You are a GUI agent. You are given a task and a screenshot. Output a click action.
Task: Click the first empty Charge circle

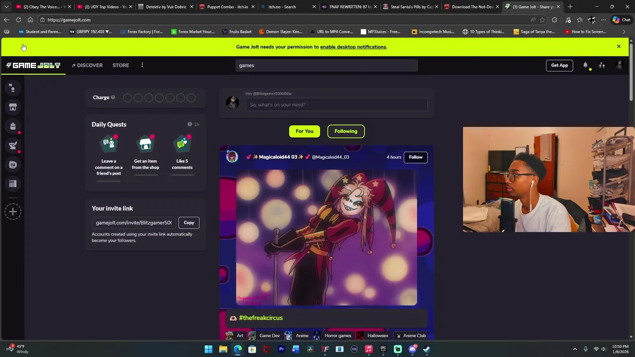point(127,98)
